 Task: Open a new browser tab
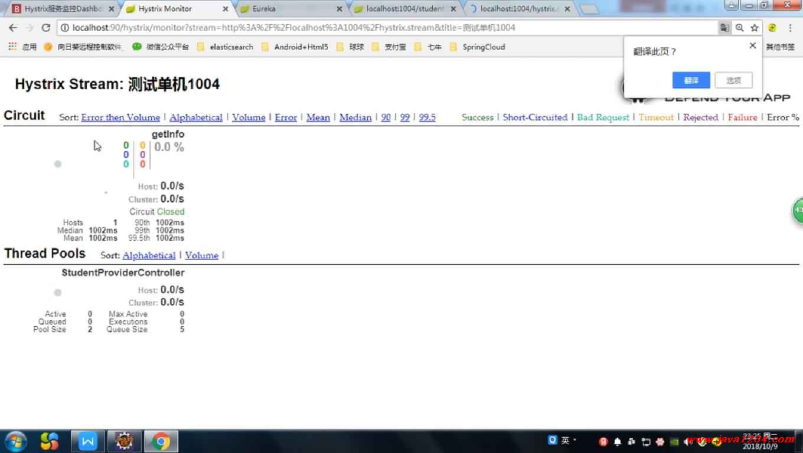click(x=589, y=9)
